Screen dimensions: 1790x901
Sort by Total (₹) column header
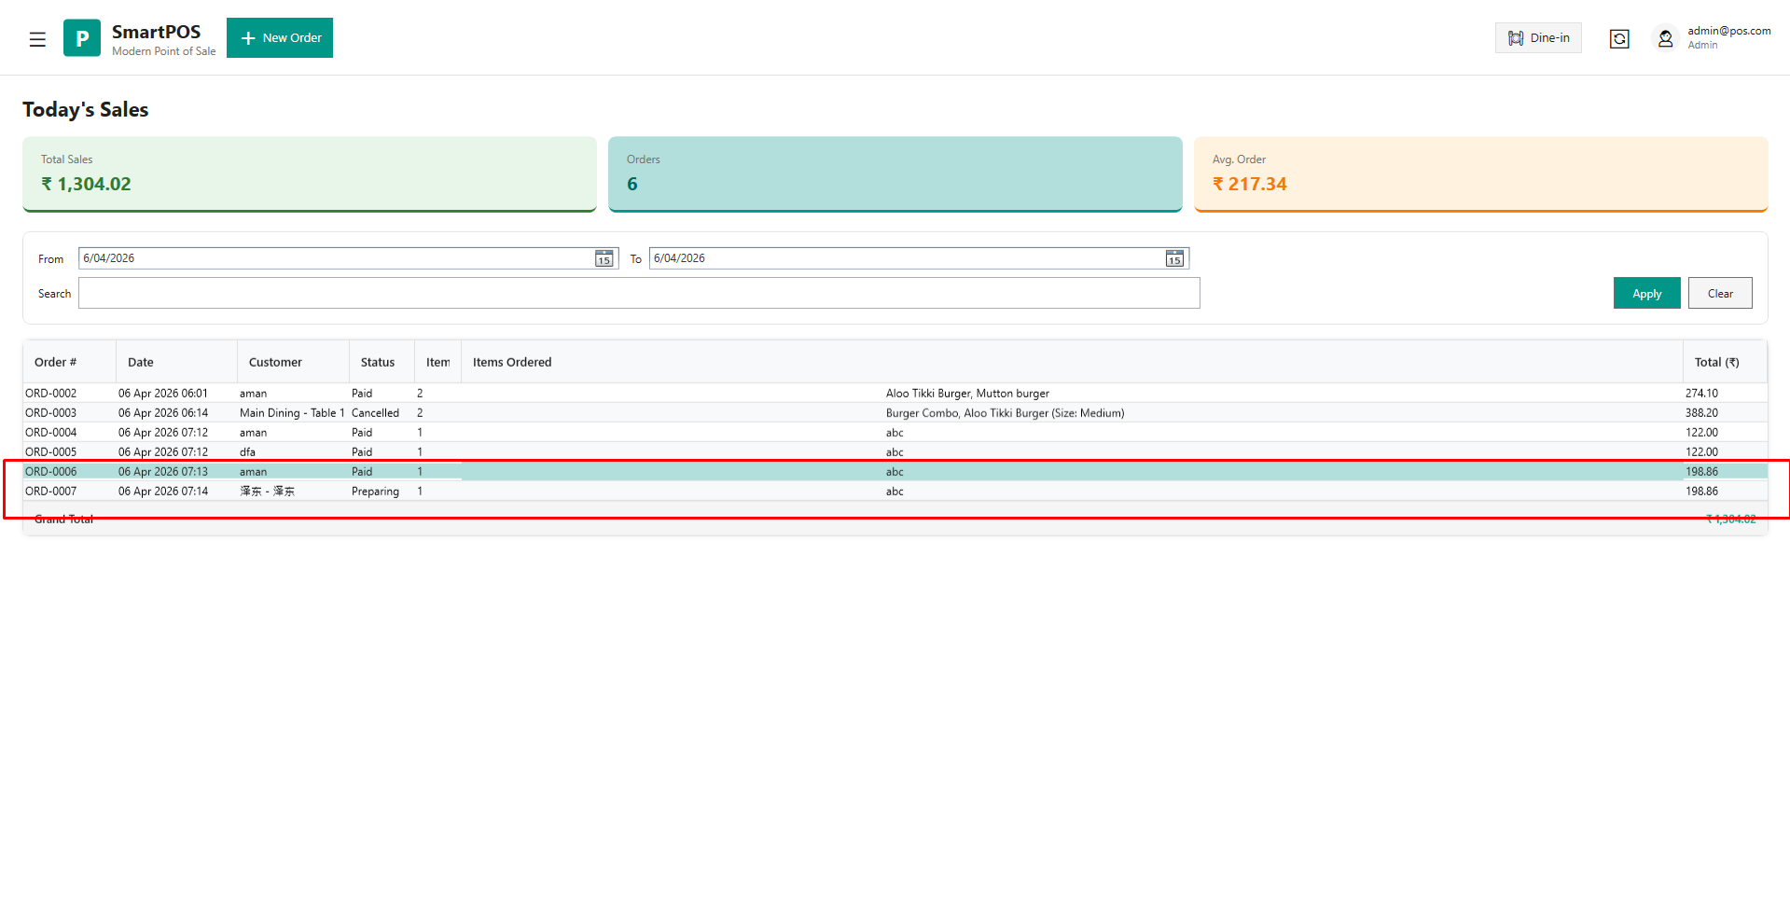1716,363
